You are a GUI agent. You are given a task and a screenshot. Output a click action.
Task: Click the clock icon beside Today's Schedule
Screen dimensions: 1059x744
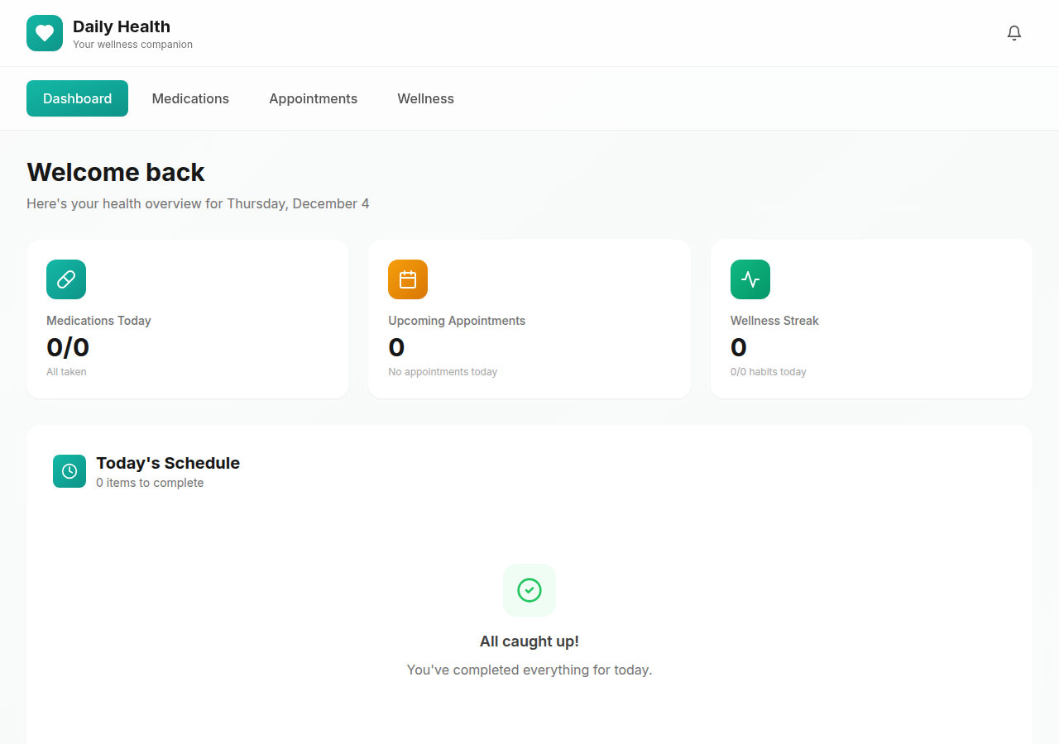[69, 471]
